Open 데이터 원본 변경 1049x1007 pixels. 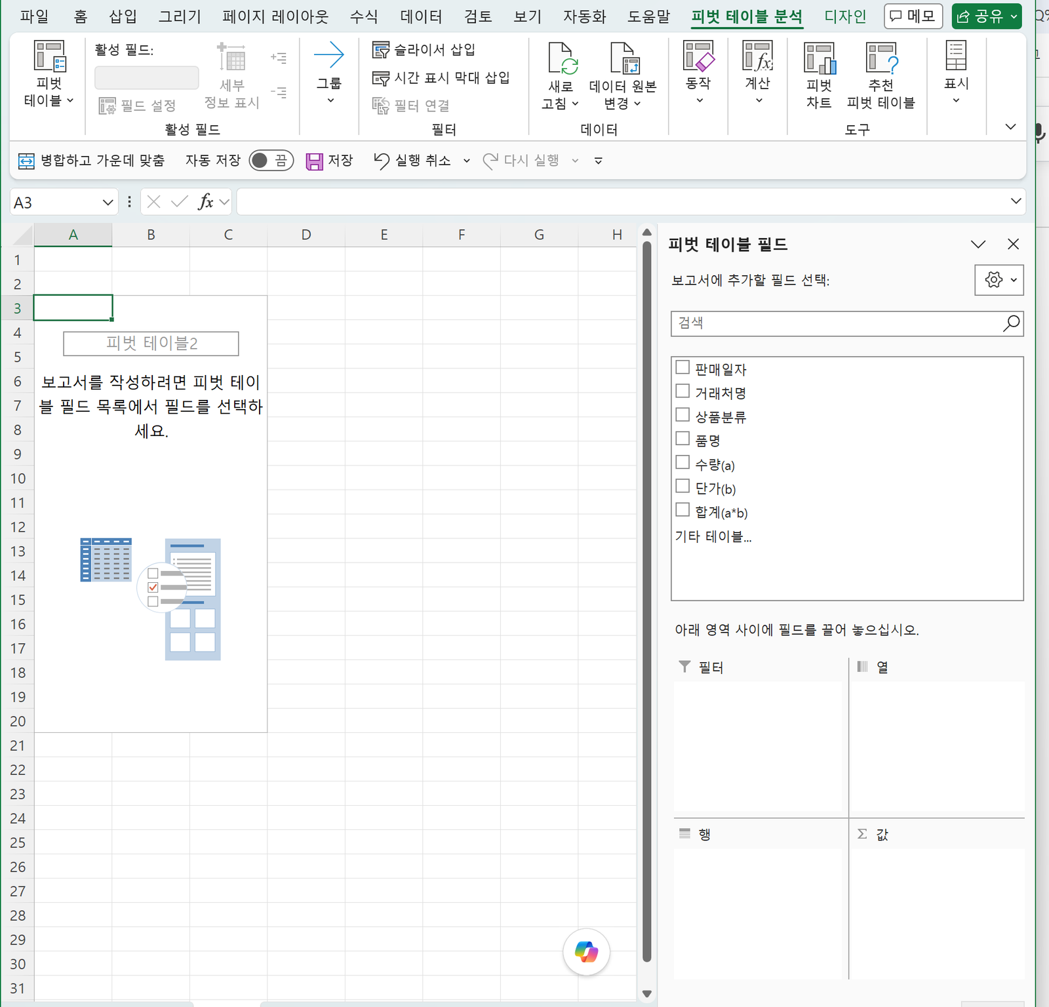click(x=622, y=76)
